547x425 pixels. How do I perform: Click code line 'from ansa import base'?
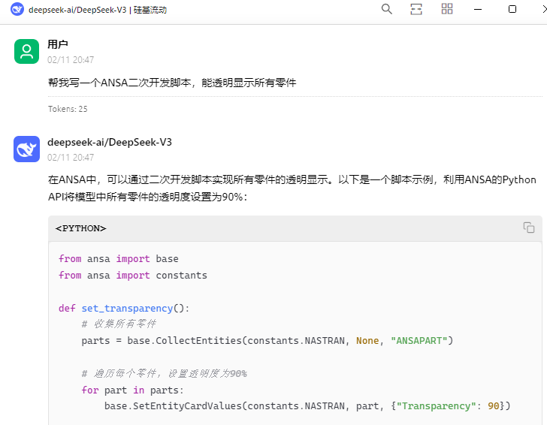[x=119, y=259]
